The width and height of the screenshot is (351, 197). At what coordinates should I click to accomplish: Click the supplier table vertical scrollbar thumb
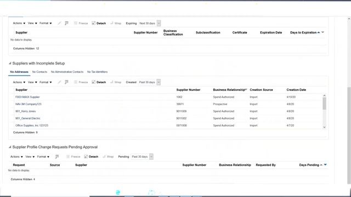coord(324,103)
